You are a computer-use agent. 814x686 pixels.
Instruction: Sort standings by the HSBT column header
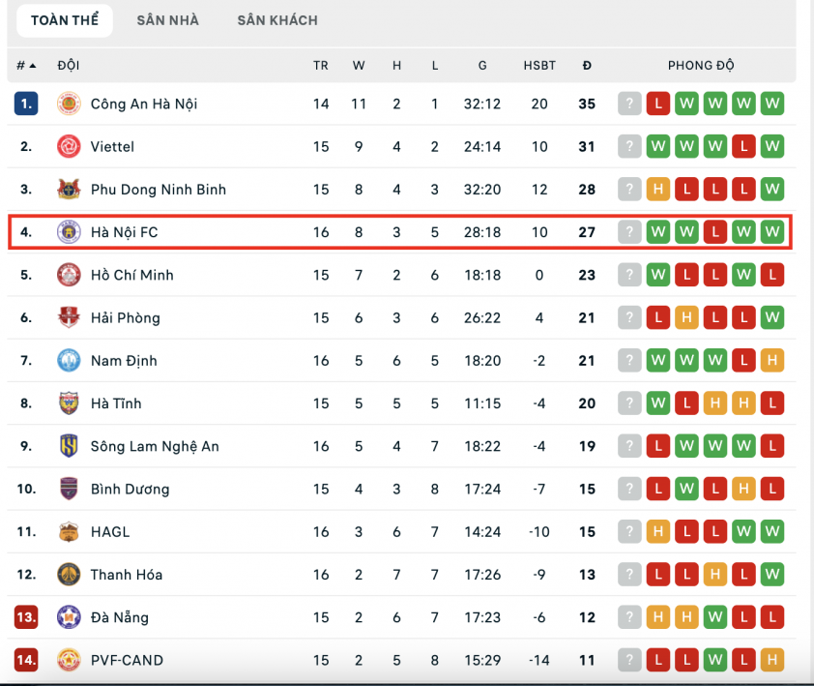tap(539, 66)
